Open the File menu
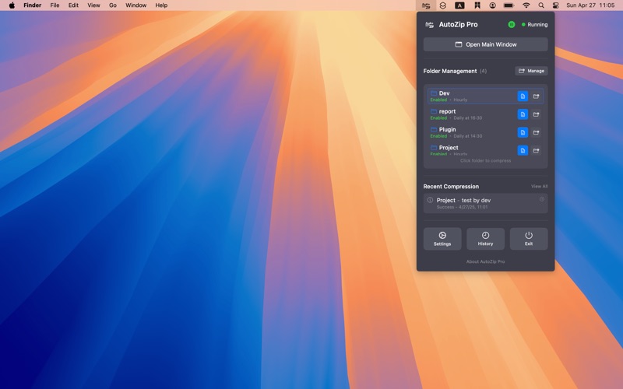623x389 pixels. pyautogui.click(x=55, y=5)
